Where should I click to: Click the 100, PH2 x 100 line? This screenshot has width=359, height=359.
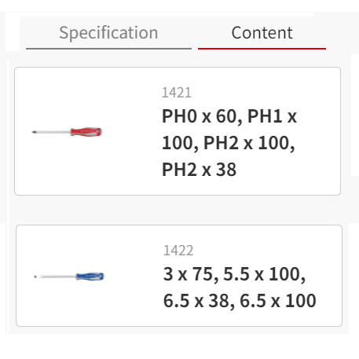pyautogui.click(x=229, y=143)
